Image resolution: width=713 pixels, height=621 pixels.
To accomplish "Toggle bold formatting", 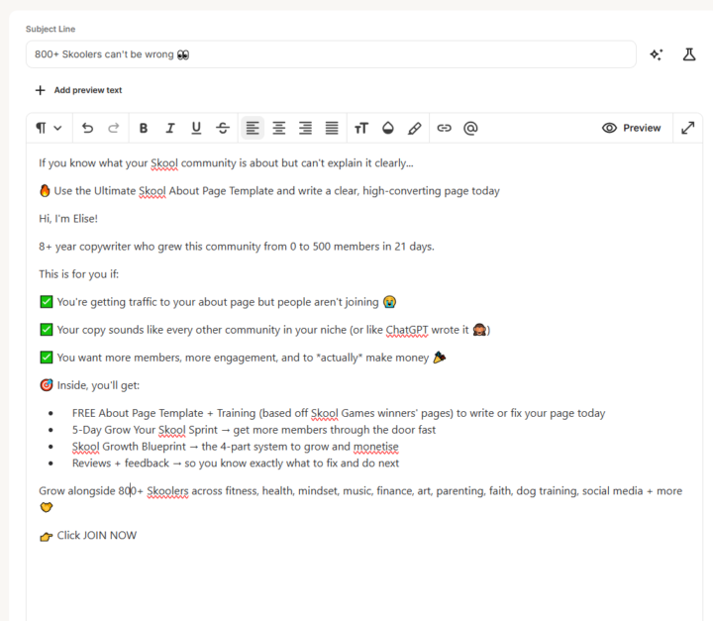I will tap(144, 129).
